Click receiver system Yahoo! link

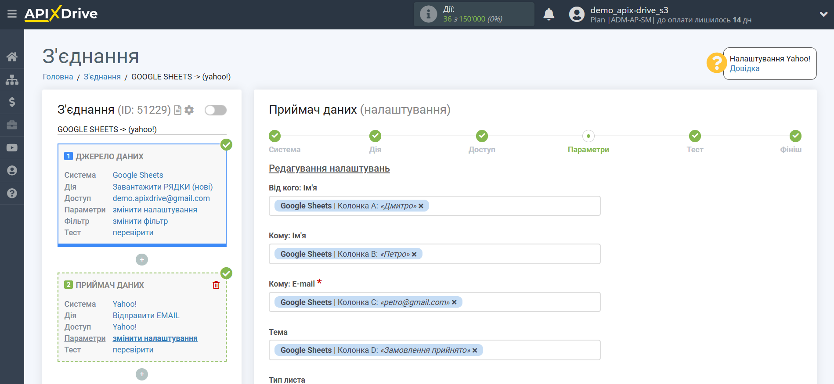[125, 304]
